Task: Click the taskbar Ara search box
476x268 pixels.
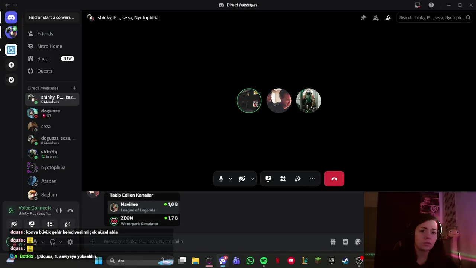Action: click(x=141, y=261)
